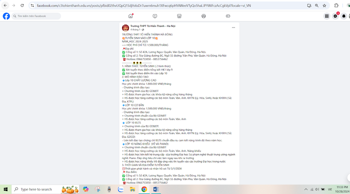The image size is (350, 194).
Task: Click the school page profile picture
Action: (x=125, y=28)
